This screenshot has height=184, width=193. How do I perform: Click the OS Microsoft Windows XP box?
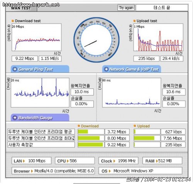click(140, 171)
